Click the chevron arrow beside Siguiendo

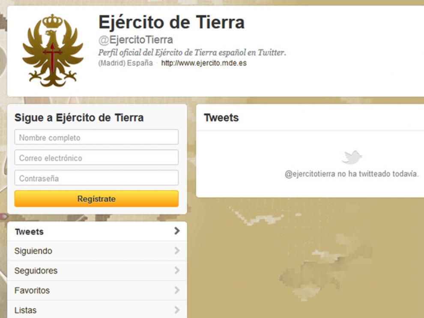(x=177, y=251)
